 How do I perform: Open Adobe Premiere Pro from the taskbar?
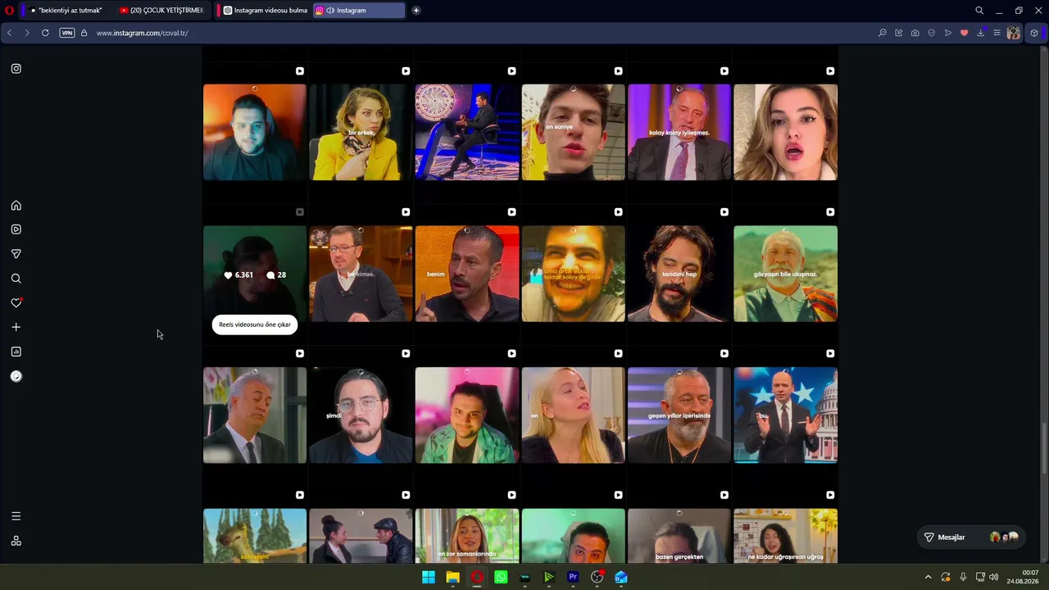[x=573, y=578]
